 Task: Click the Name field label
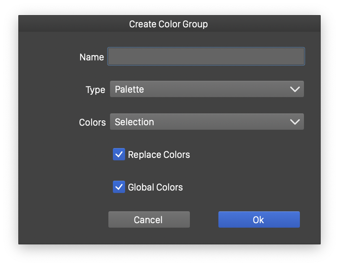(92, 57)
